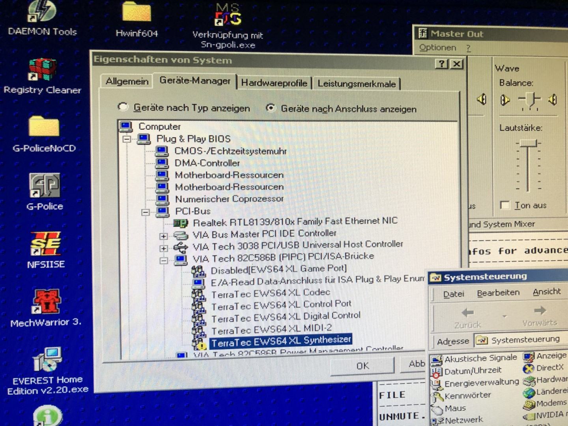
Task: Collapse the Plug & Play BIOS node
Action: 127,139
